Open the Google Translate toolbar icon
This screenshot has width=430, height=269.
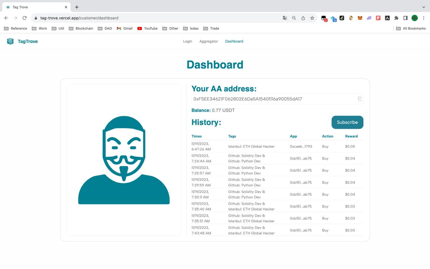point(285,18)
